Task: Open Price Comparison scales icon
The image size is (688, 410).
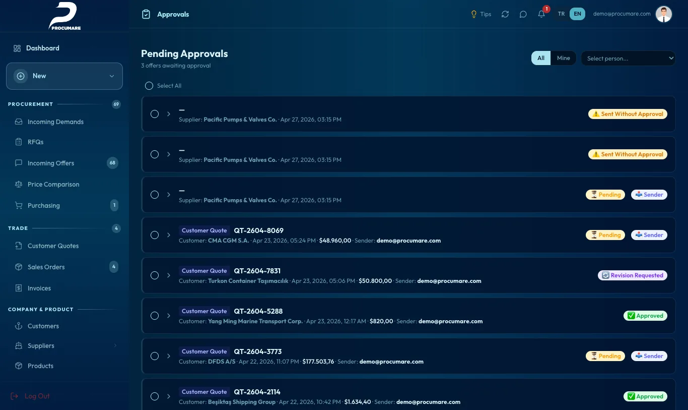Action: (x=19, y=185)
